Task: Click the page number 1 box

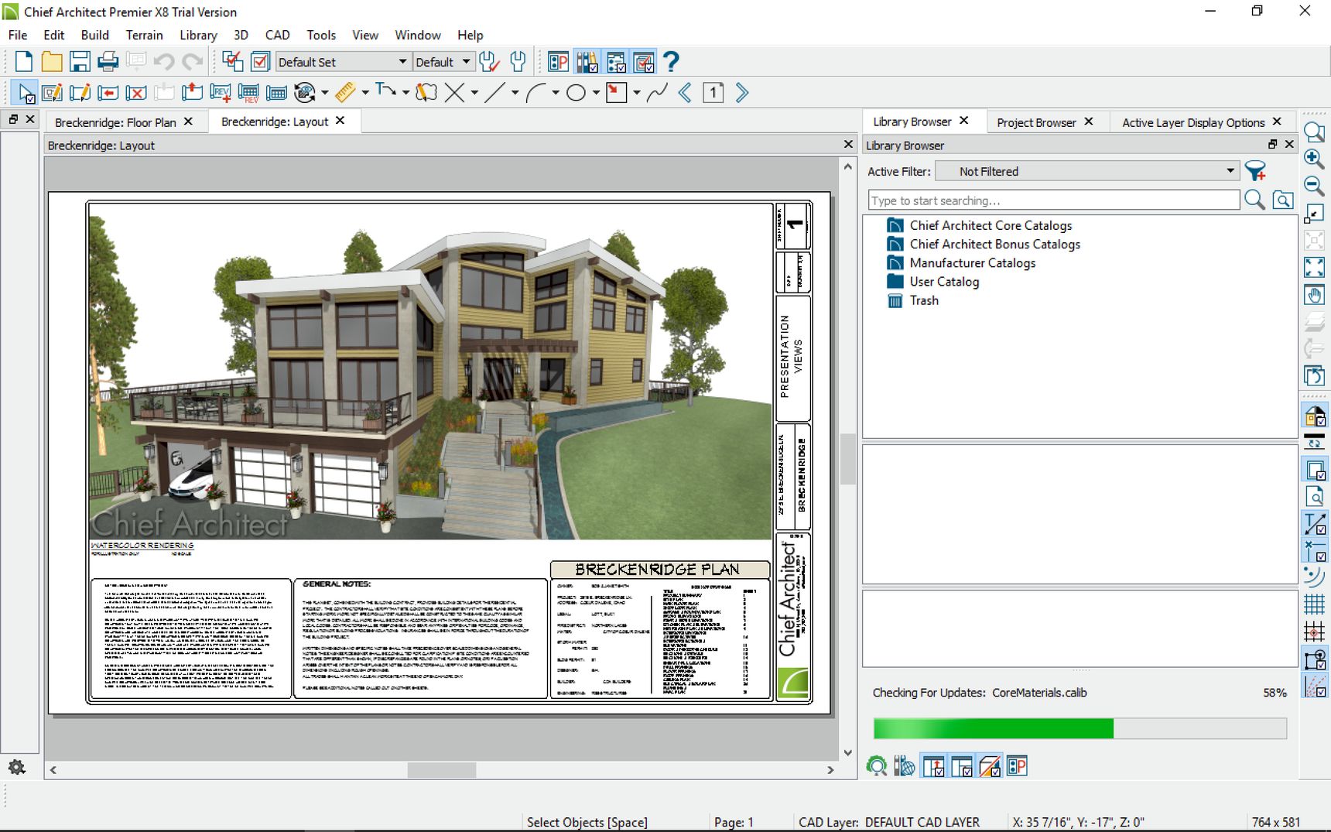Action: 713,93
